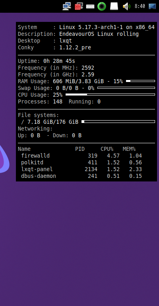Click the 8:40 panel clock
This screenshot has height=306, width=159.
140,6
